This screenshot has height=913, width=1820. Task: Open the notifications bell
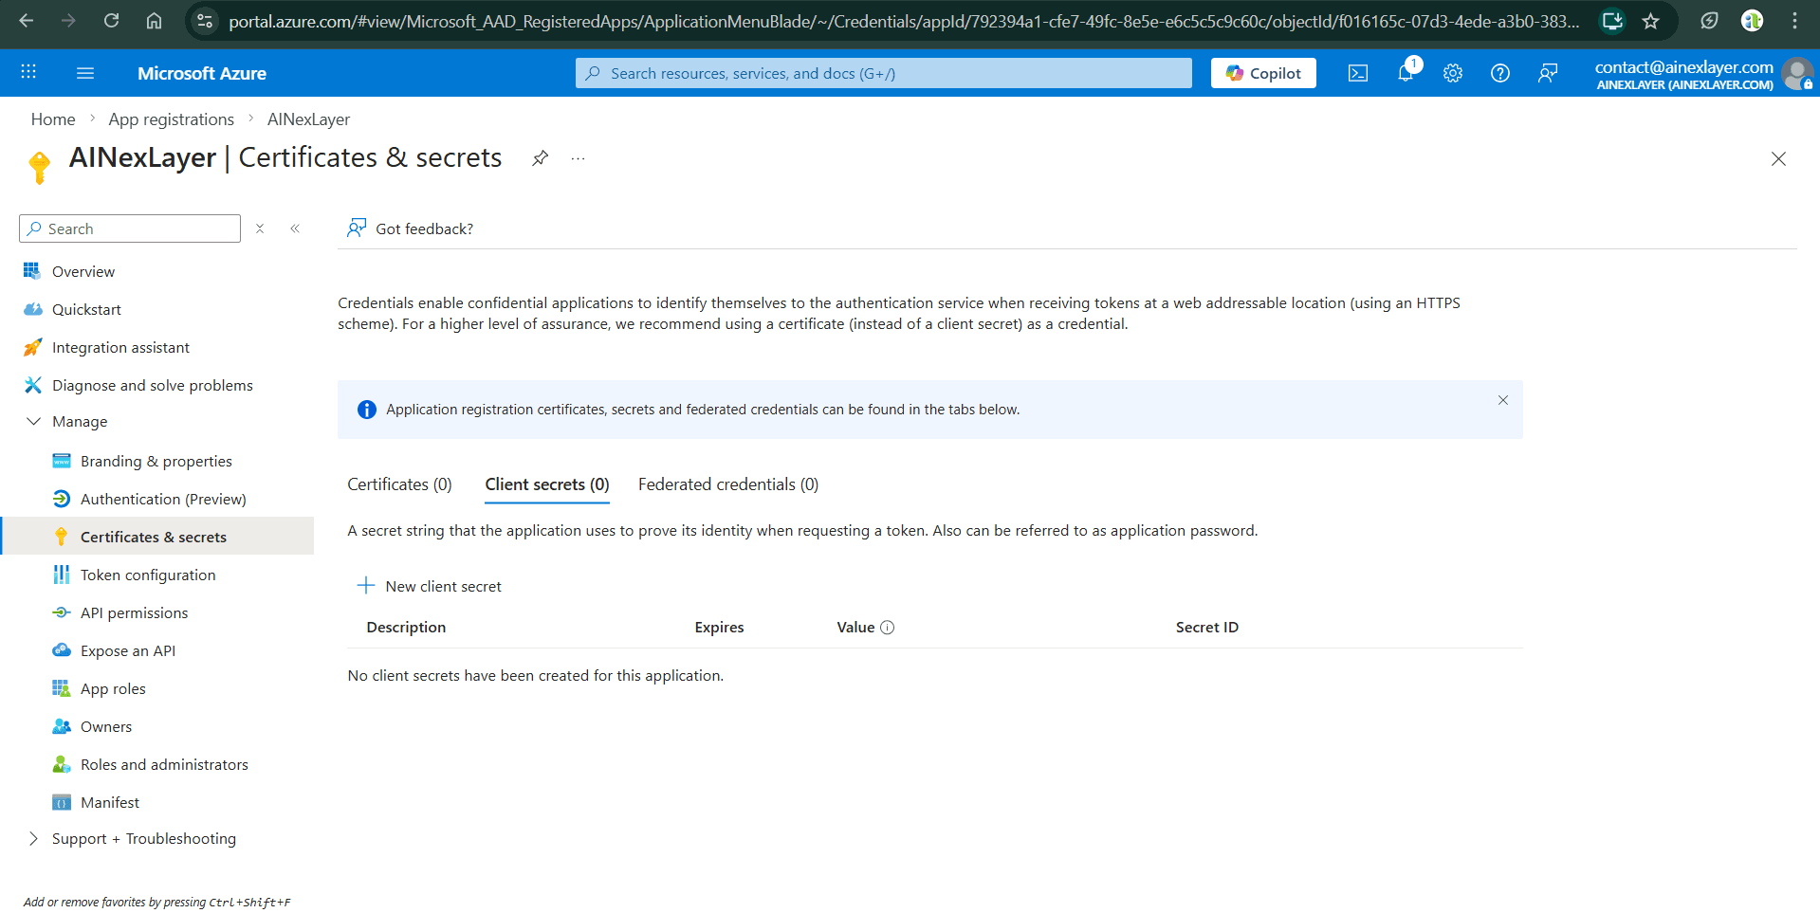point(1406,73)
